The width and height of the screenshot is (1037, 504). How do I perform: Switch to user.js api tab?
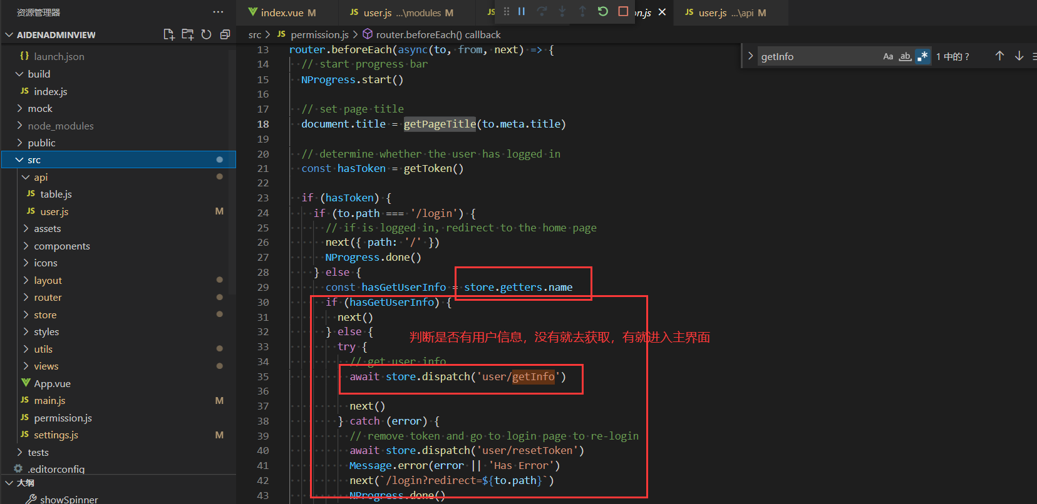[x=725, y=13]
